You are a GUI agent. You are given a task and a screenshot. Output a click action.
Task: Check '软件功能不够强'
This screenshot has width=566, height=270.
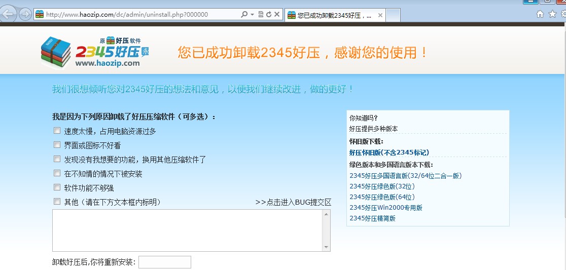[57, 187]
